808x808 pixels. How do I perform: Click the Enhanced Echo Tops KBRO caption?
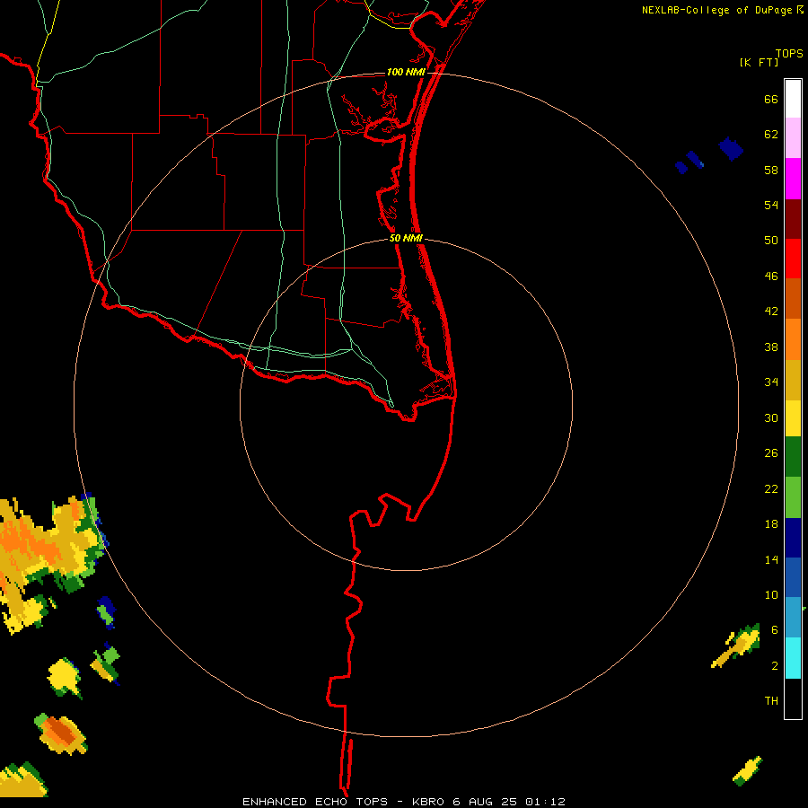(404, 802)
